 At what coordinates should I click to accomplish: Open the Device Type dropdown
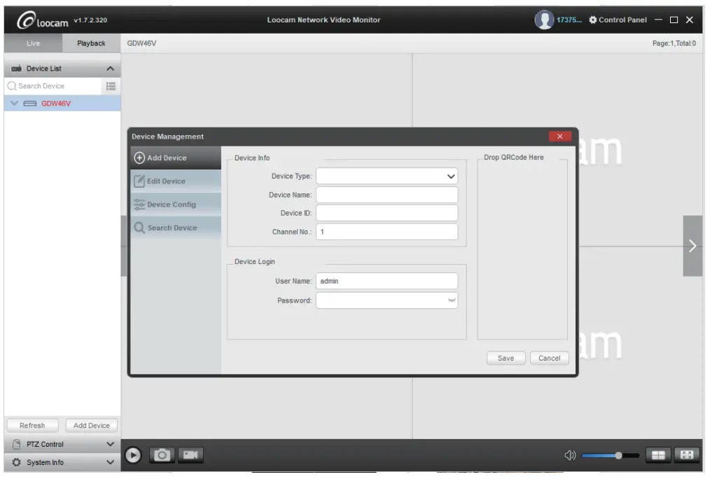(x=387, y=176)
